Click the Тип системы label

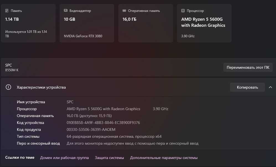tap(28, 136)
